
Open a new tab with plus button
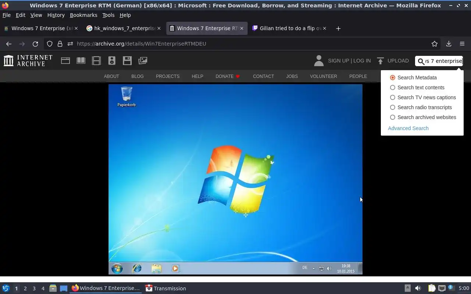338,28
